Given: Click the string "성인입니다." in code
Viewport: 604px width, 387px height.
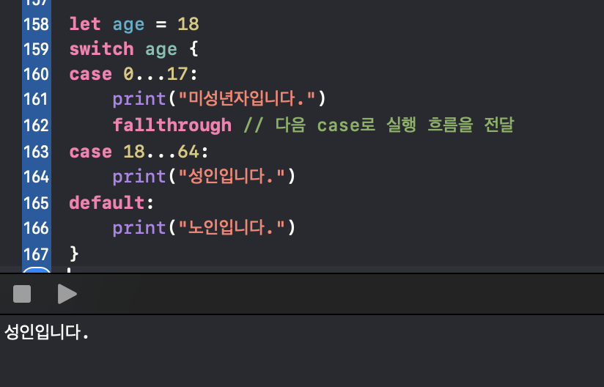Looking at the screenshot, I should point(232,177).
